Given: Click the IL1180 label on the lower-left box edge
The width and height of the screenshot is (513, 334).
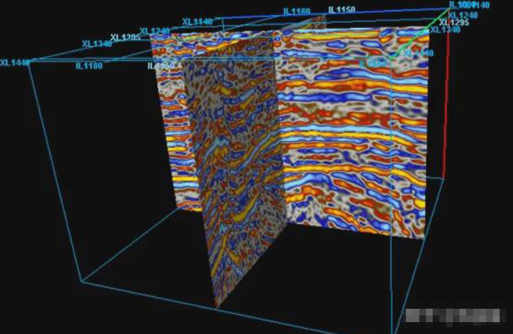Looking at the screenshot, I should (89, 65).
